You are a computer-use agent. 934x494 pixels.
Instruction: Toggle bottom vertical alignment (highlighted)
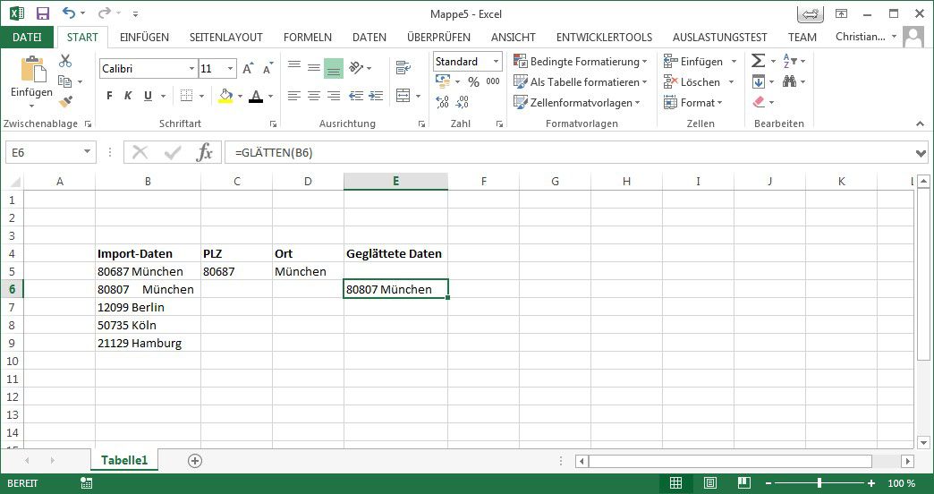(x=334, y=68)
